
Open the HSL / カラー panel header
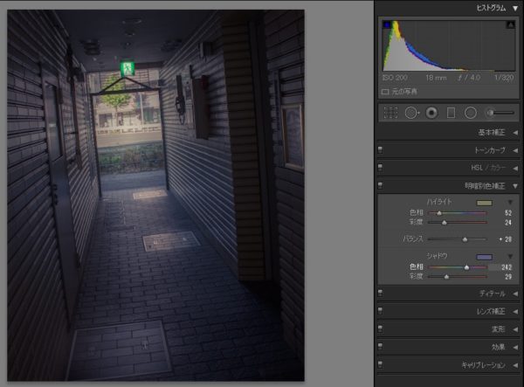coord(449,168)
